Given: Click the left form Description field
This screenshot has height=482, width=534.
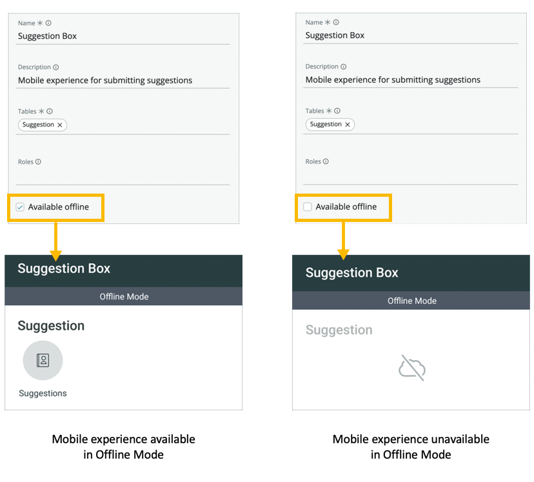Looking at the screenshot, I should 123,81.
